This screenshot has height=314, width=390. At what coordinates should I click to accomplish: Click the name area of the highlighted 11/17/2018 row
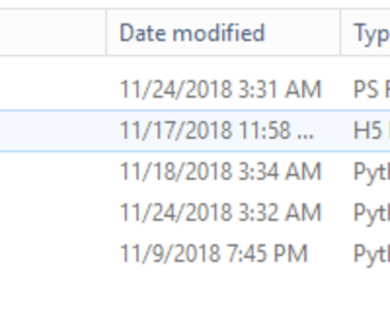point(52,130)
